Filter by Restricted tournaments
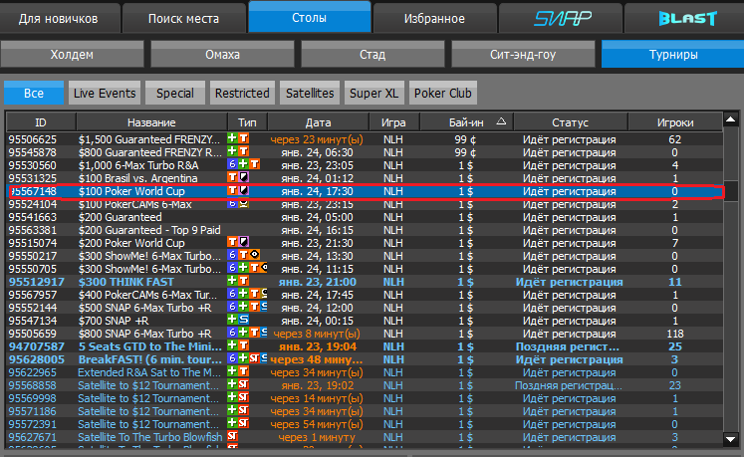Image resolution: width=744 pixels, height=457 pixels. point(242,93)
